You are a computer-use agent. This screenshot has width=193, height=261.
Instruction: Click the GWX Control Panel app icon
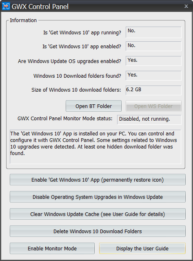point(6,6)
